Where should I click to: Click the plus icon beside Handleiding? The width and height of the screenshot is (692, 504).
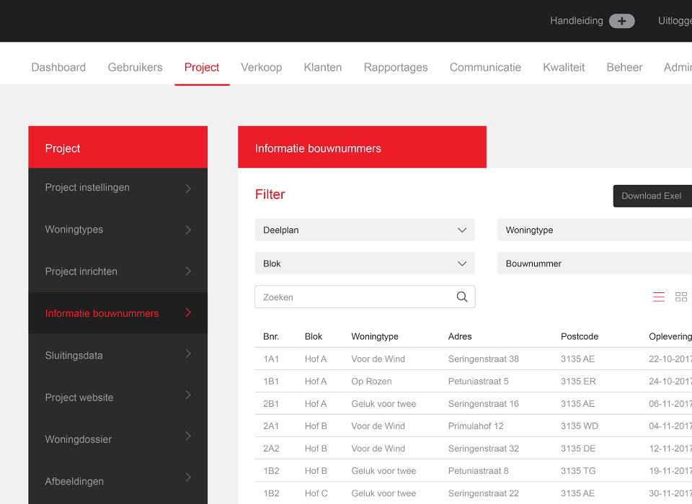(x=621, y=21)
